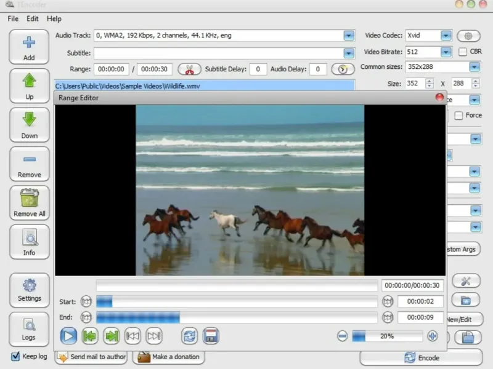Click the End position slider bar
This screenshot has width=493, height=369.
click(x=237, y=317)
